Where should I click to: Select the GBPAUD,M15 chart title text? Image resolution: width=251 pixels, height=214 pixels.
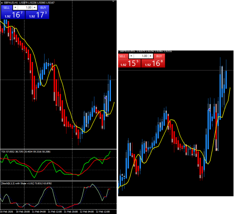pos(127,51)
